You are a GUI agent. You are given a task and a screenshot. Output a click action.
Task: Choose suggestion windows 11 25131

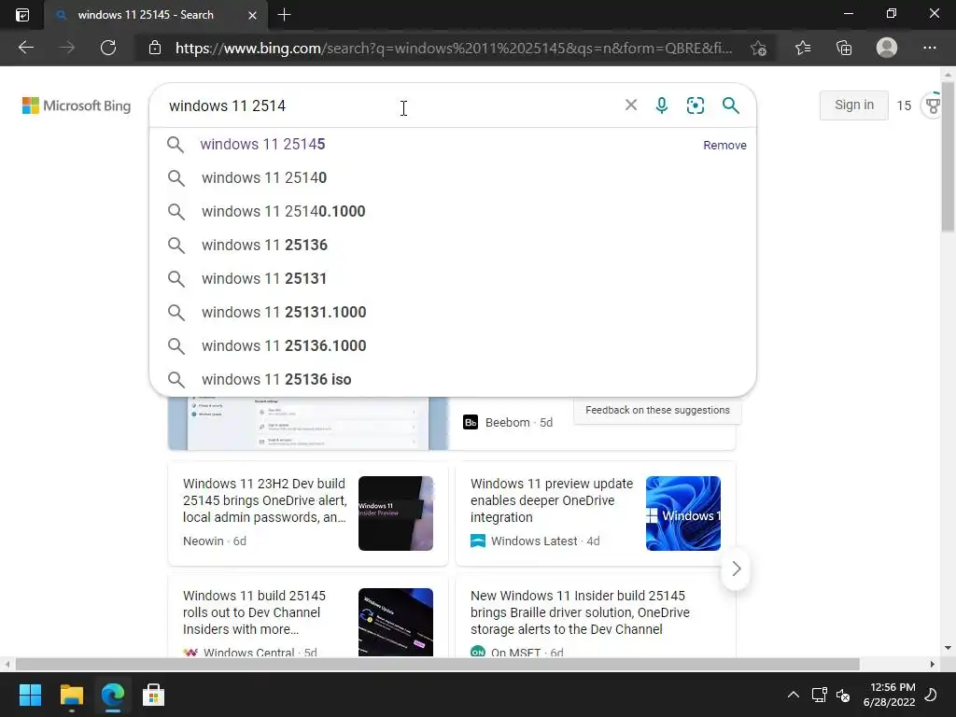[x=453, y=278]
